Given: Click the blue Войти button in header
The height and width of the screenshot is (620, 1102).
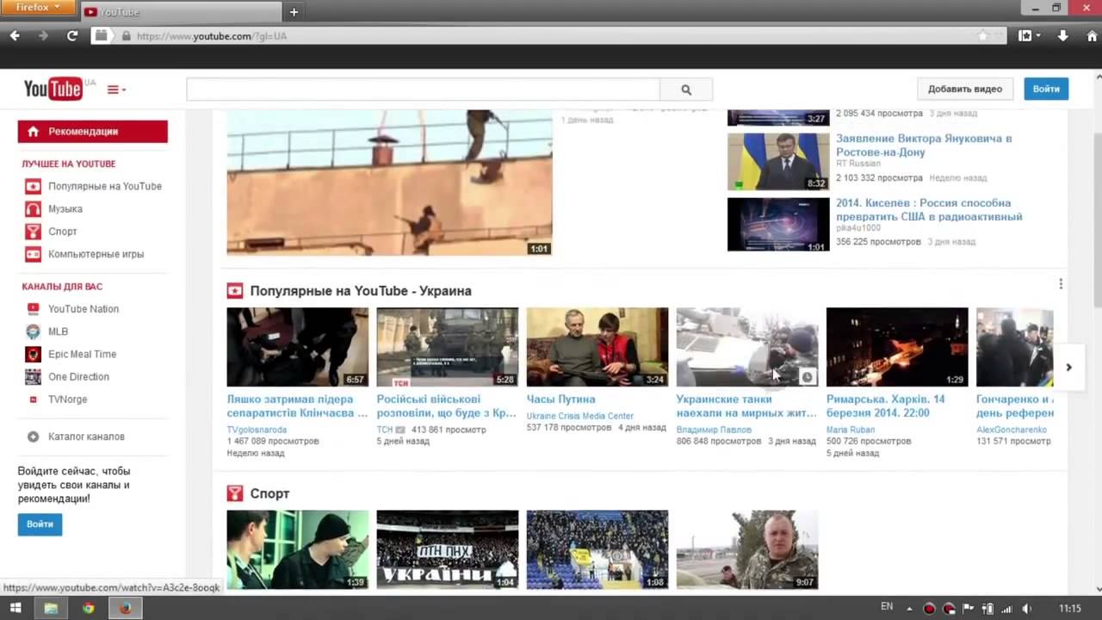Looking at the screenshot, I should coord(1046,89).
